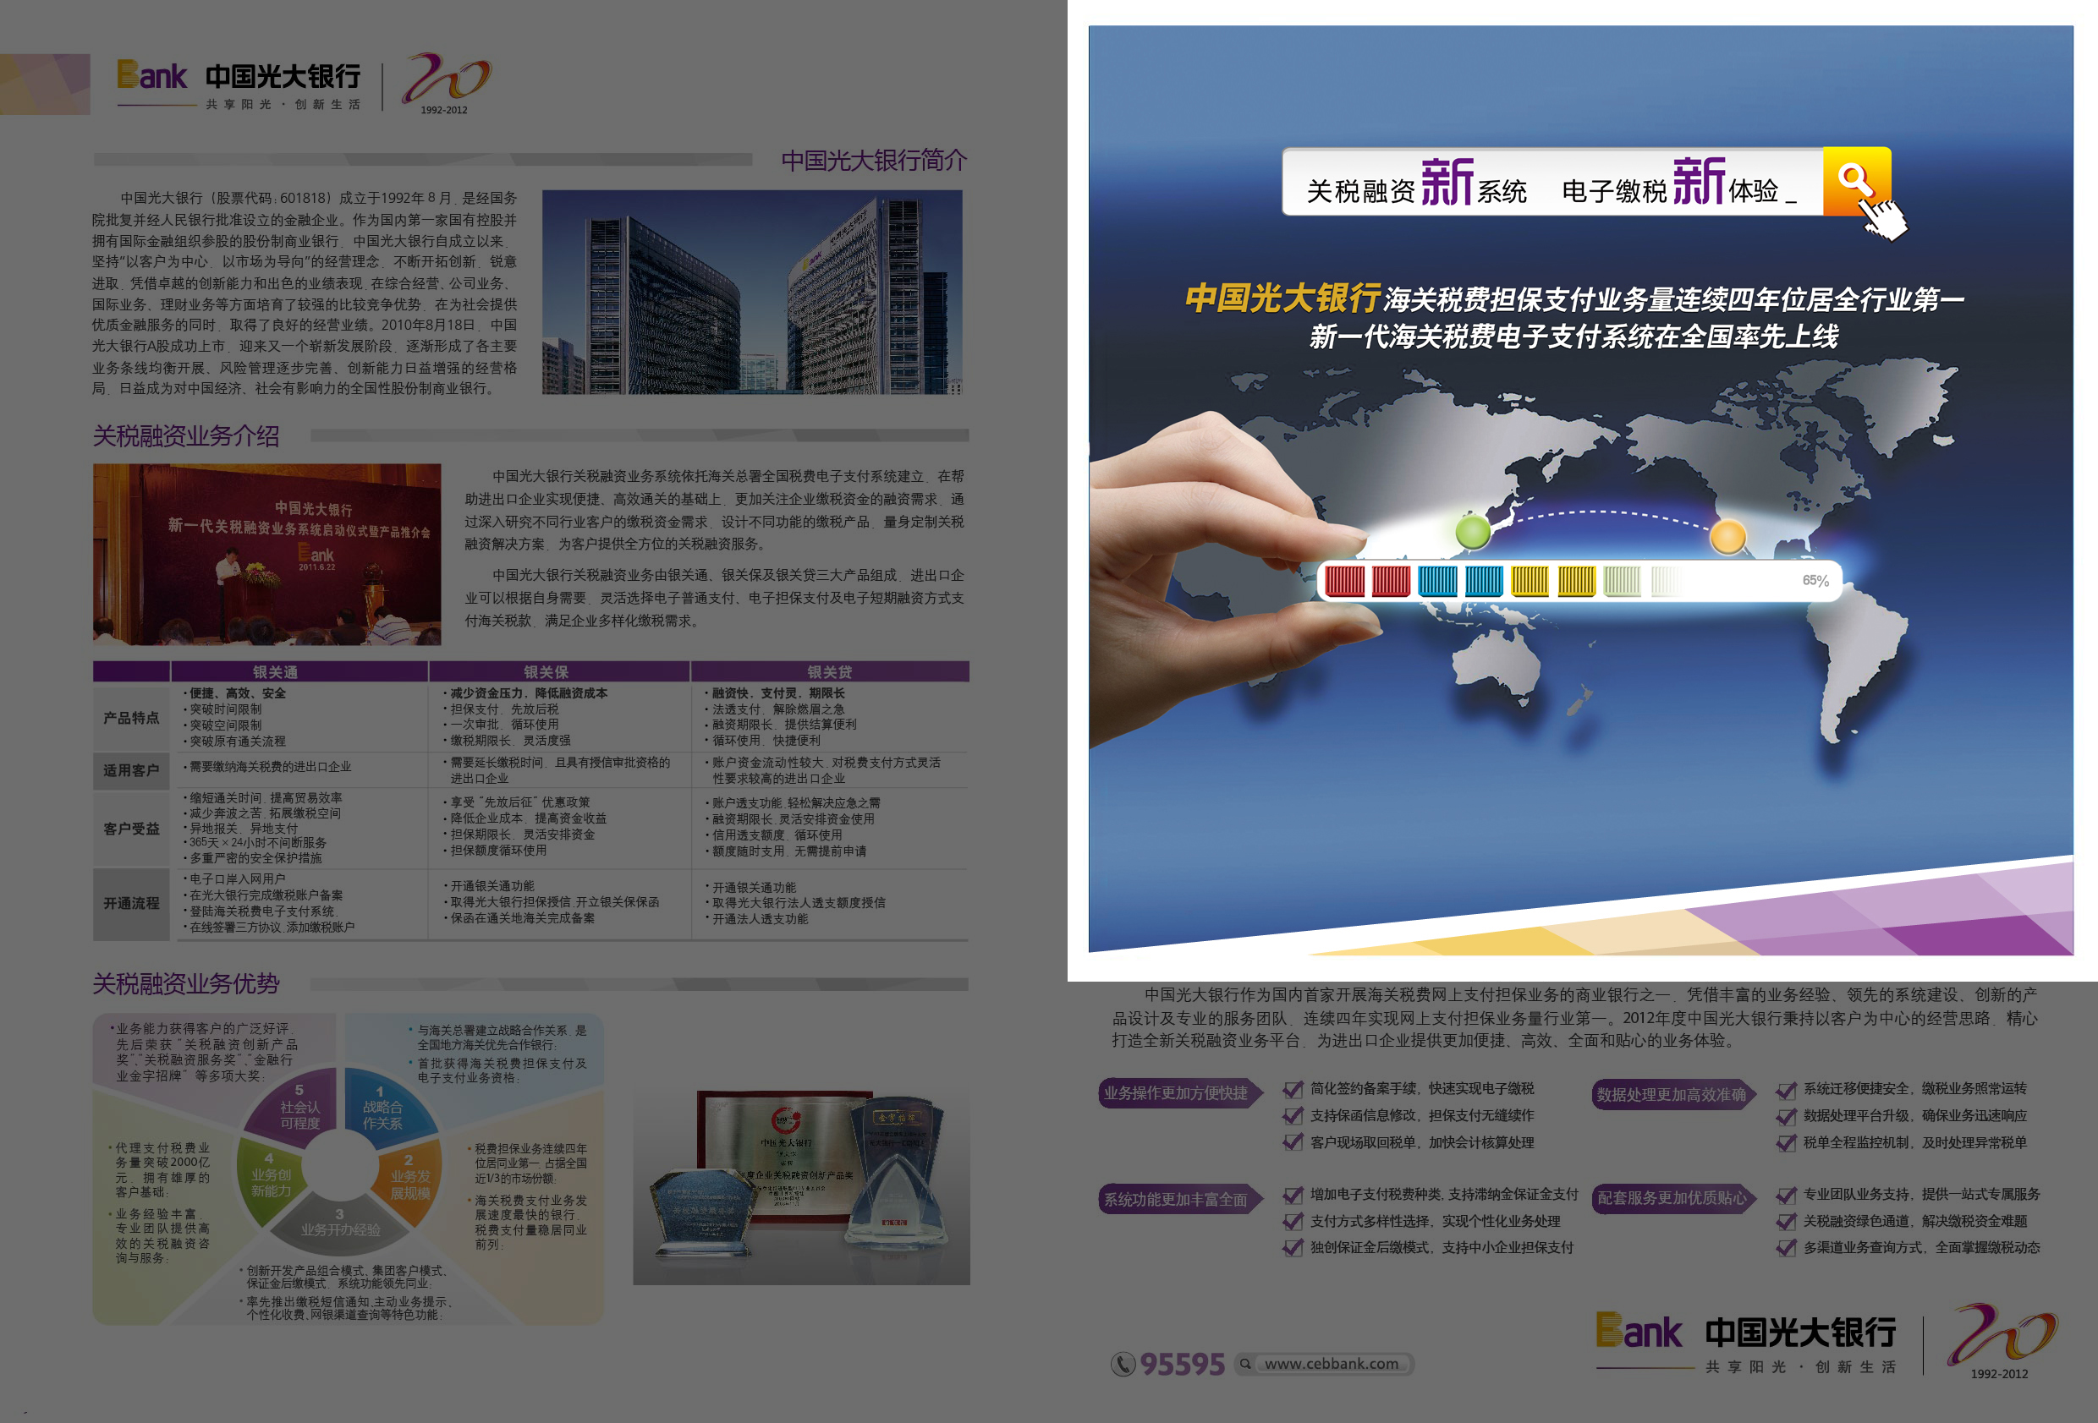Select the 客户受益 row header
2098x1423 pixels.
click(131, 829)
